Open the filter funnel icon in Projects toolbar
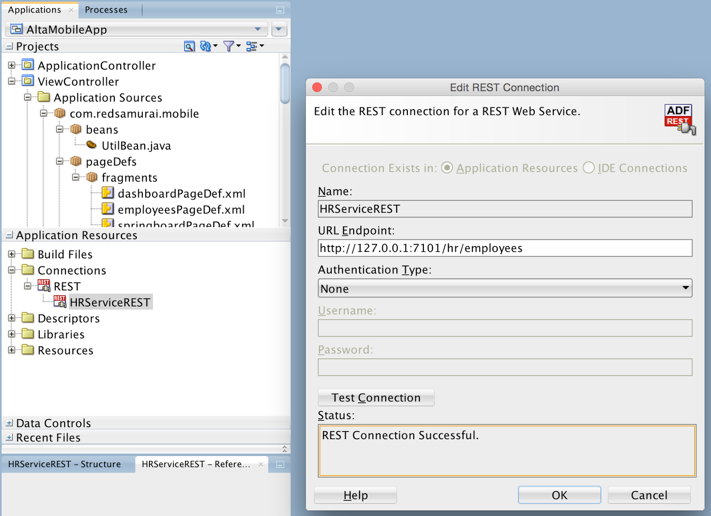Image resolution: width=711 pixels, height=516 pixels. point(228,46)
